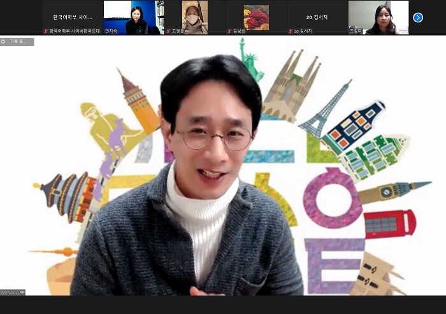Select the '20 김서지' participant tile title
This screenshot has height=314, width=446.
(x=317, y=17)
